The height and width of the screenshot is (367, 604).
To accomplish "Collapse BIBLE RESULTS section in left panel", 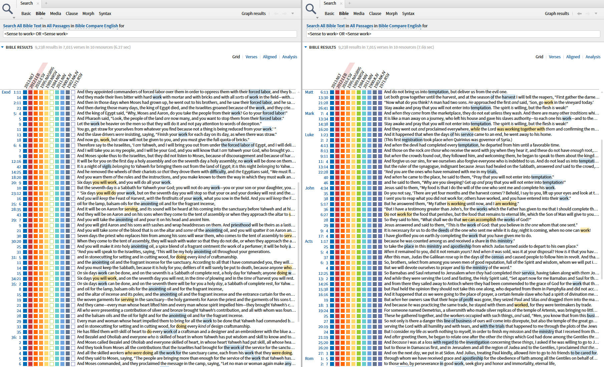I will tap(3, 47).
